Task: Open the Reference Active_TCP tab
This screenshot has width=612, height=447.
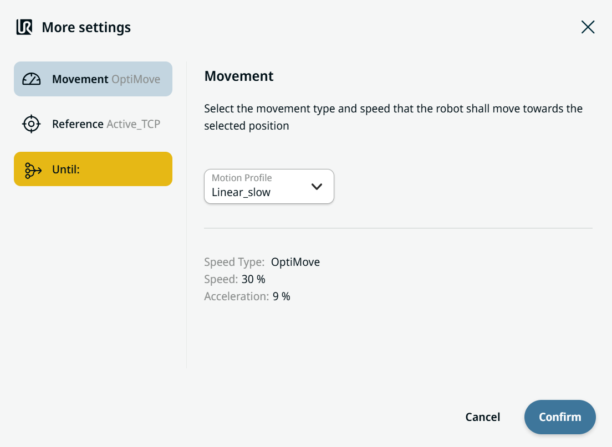Action: coord(93,124)
